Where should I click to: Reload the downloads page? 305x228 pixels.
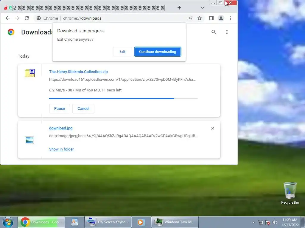pyautogui.click(x=27, y=18)
